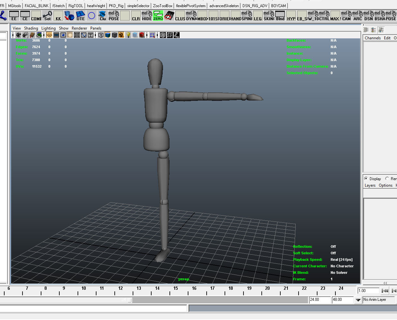Switch to the FACIAL_BLINK shelf tab
The height and width of the screenshot is (320, 397).
[37, 6]
